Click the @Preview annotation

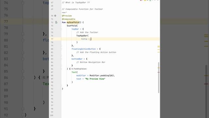click(x=67, y=16)
